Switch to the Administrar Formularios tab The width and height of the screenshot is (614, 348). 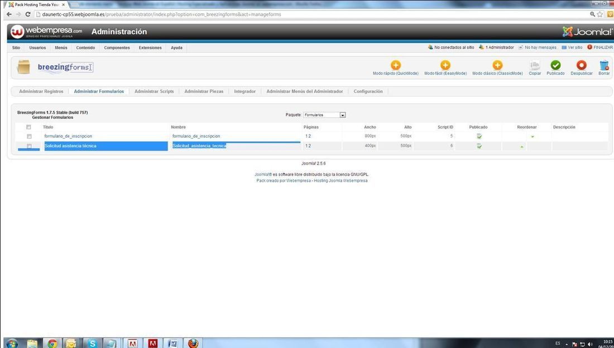[99, 91]
